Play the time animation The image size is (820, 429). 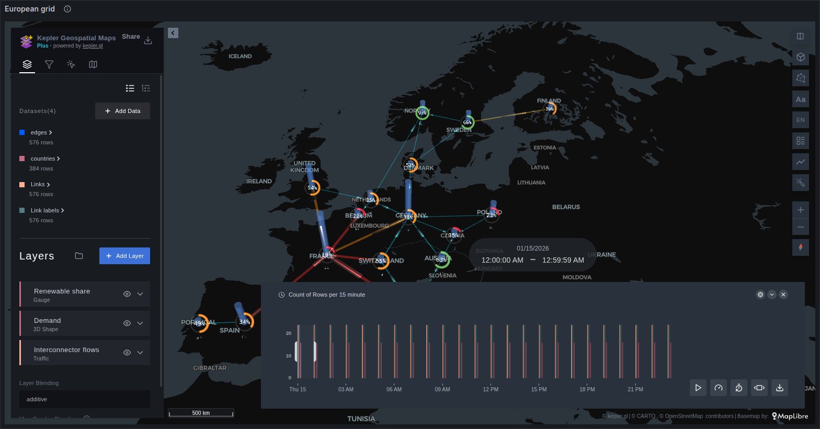[698, 388]
